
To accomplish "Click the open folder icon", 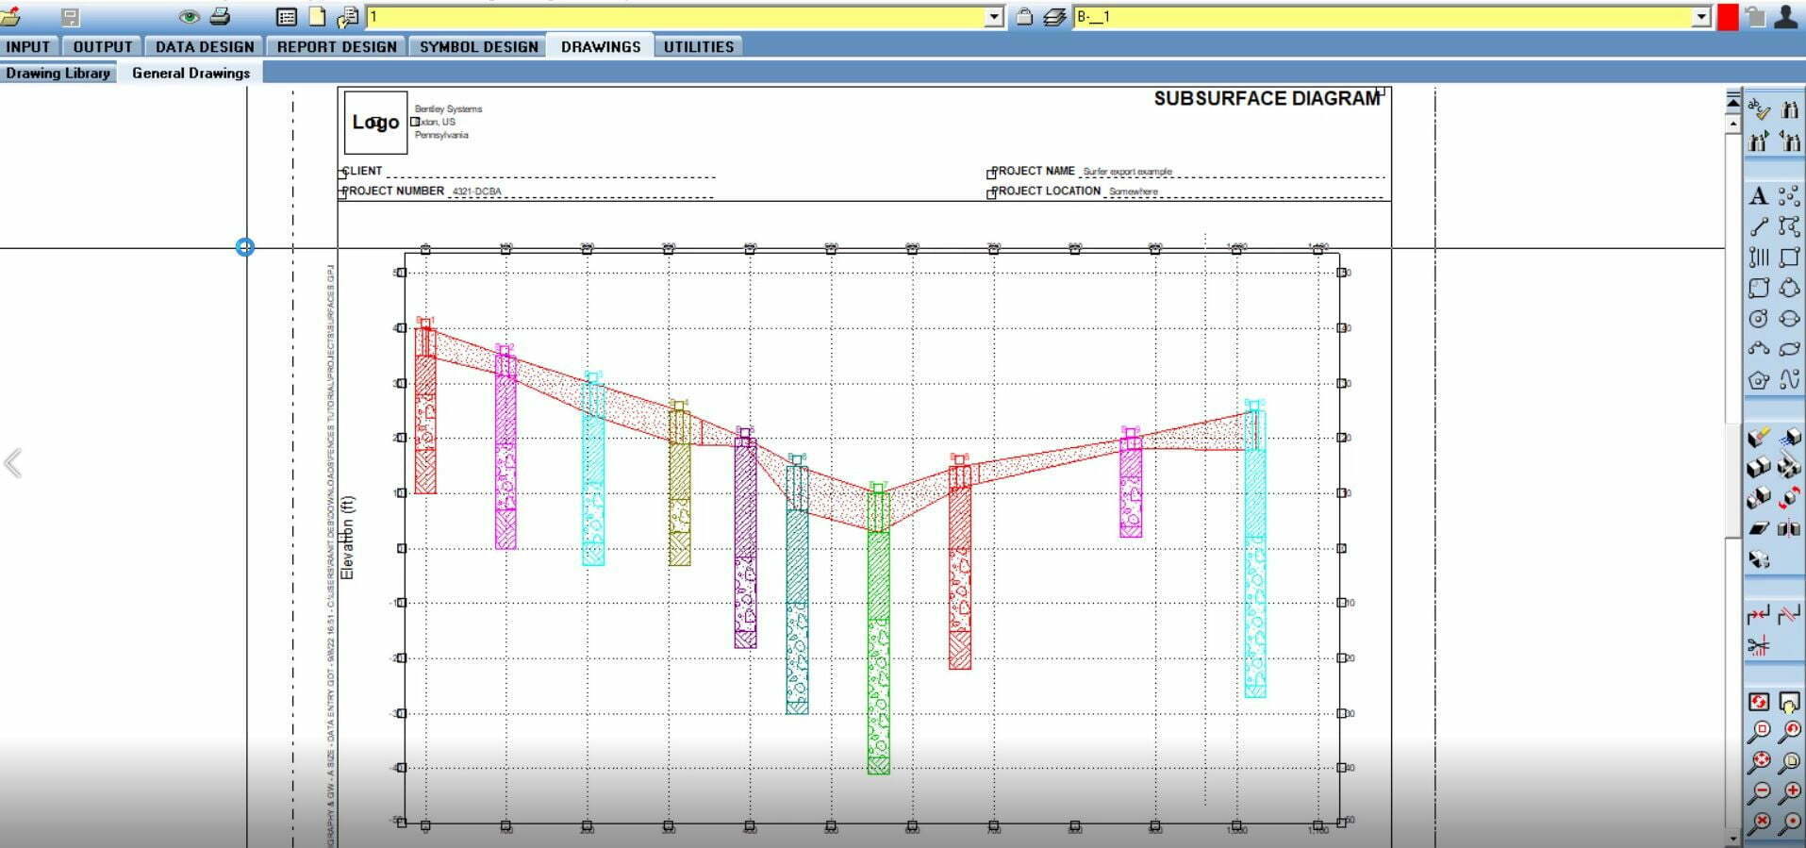I will point(10,16).
